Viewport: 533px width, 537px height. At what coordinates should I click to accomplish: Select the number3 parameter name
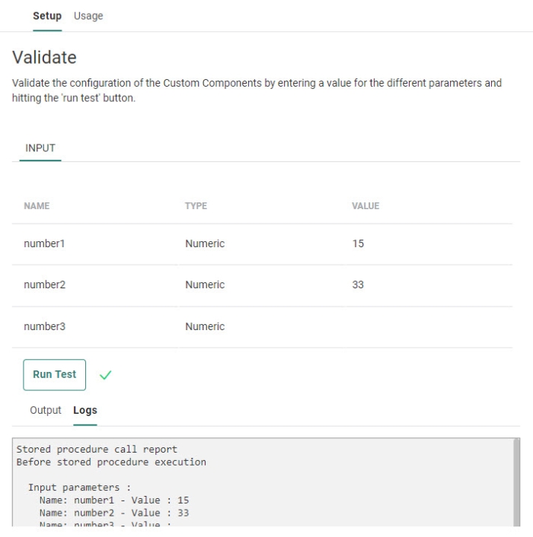[45, 327]
